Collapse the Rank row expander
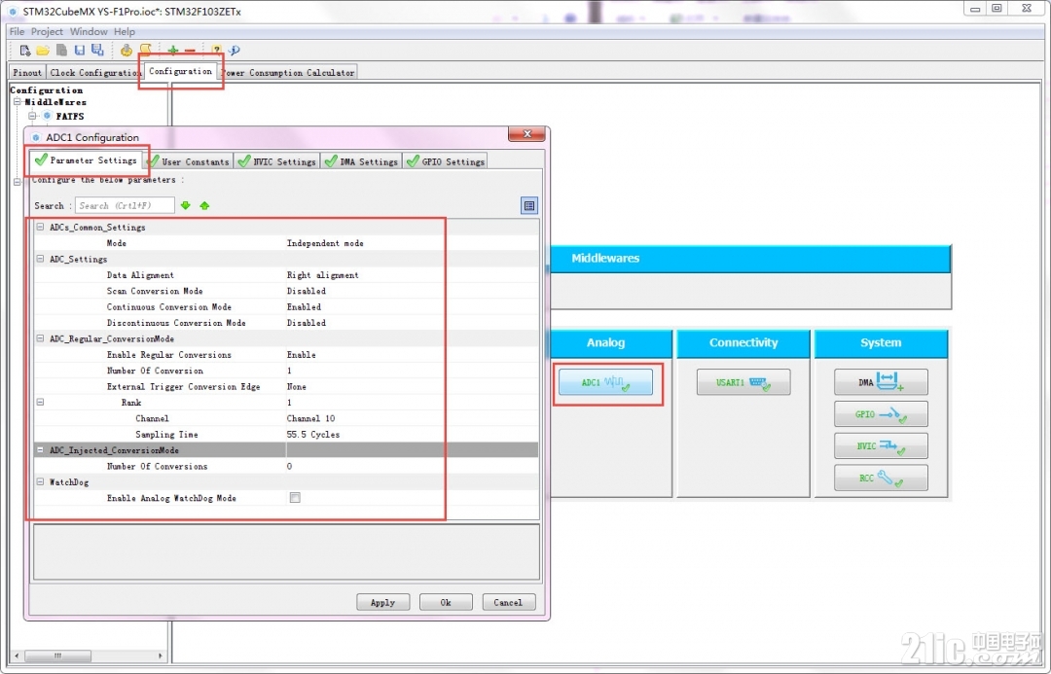The width and height of the screenshot is (1051, 674). tap(40, 402)
